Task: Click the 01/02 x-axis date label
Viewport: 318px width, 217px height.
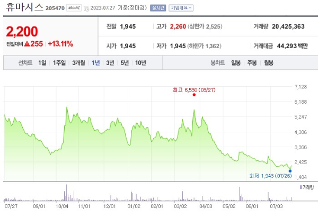Action: click(134, 206)
